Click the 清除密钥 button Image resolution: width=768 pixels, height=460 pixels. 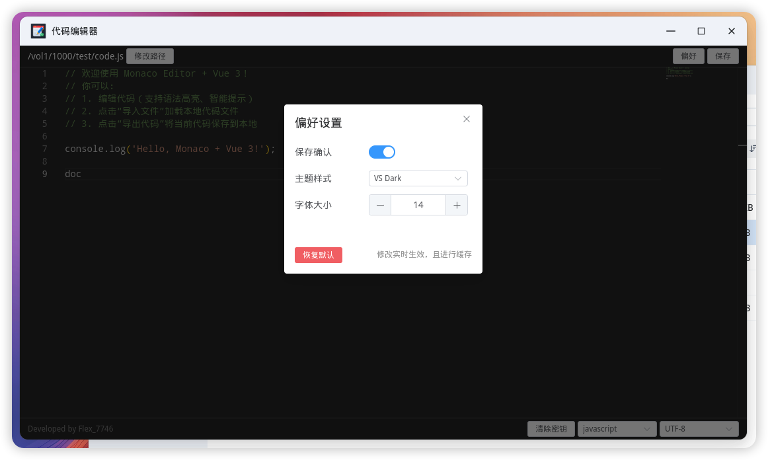click(551, 429)
